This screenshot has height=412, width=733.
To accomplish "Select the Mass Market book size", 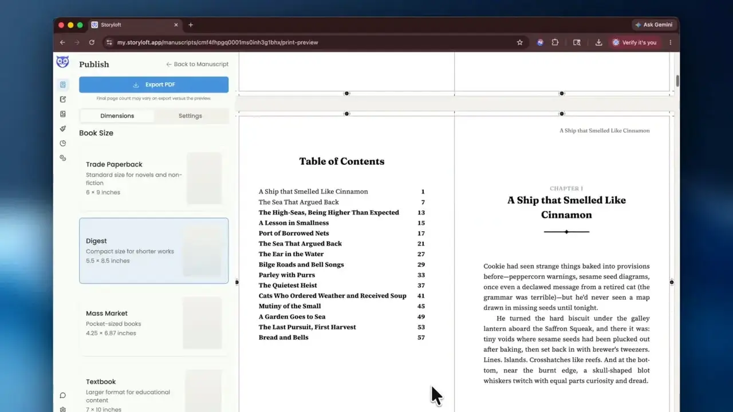I will coord(153,323).
